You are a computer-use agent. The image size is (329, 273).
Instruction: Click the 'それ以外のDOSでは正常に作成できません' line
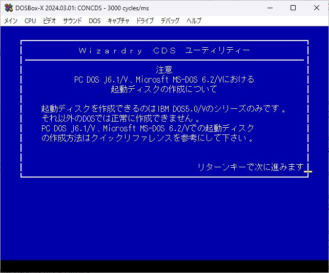point(120,119)
